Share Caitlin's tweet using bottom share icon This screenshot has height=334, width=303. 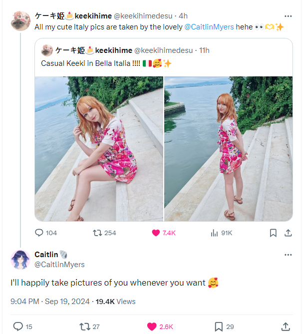(286, 327)
